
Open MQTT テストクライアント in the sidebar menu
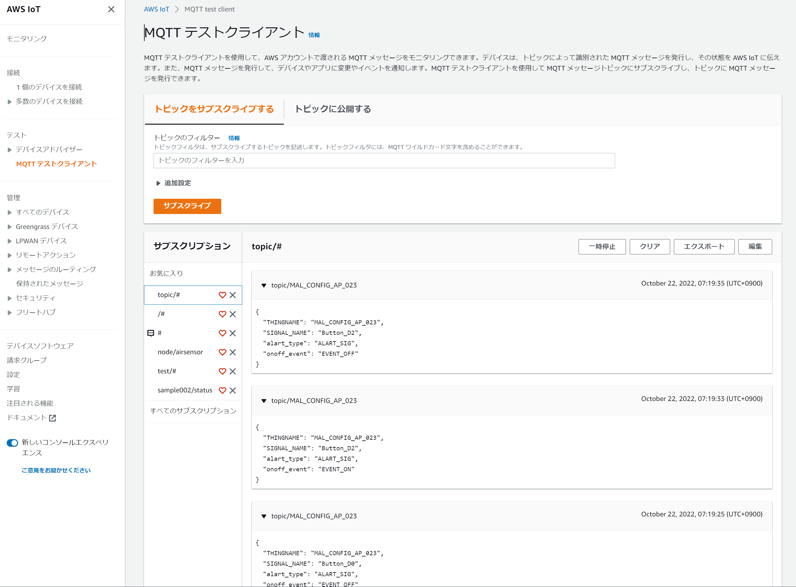[x=56, y=164]
